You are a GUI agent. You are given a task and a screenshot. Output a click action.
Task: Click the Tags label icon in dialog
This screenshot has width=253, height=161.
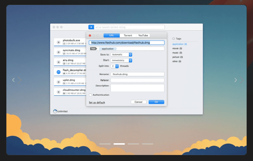93,48
